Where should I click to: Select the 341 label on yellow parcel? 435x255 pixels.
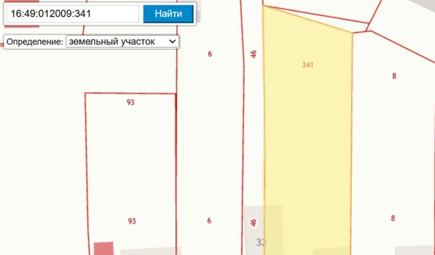(x=308, y=65)
